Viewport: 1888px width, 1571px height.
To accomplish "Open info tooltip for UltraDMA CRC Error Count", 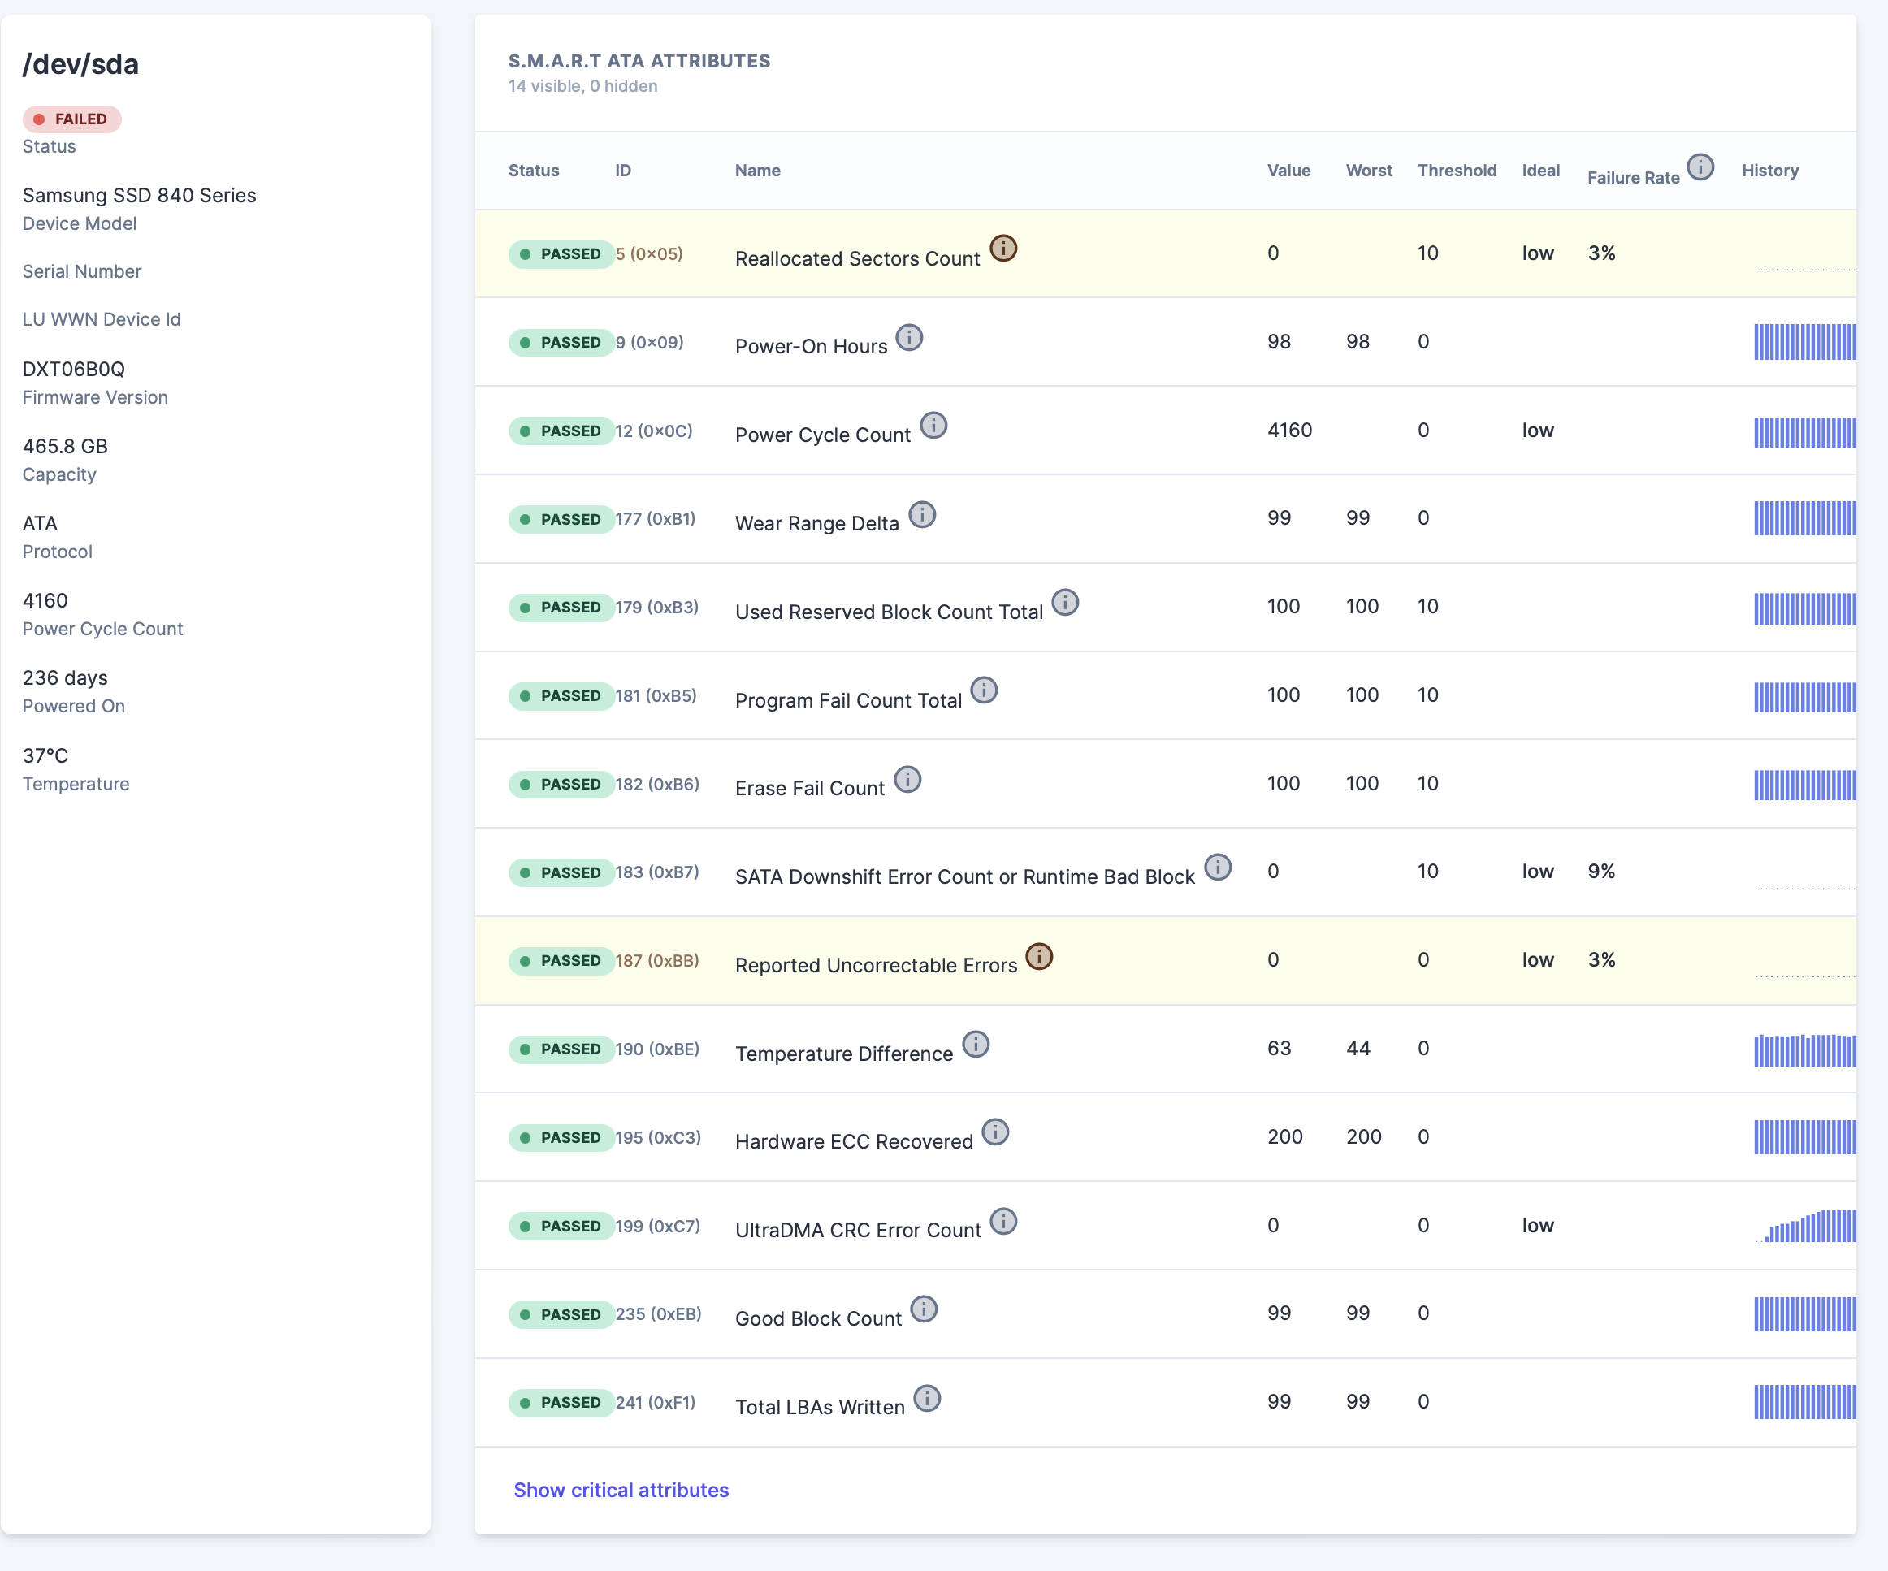I will (x=1003, y=1221).
